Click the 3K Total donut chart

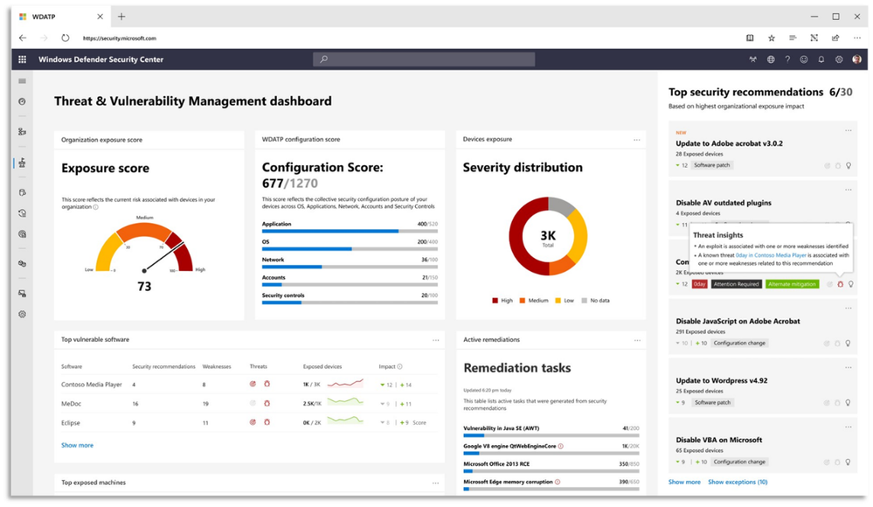[549, 236]
